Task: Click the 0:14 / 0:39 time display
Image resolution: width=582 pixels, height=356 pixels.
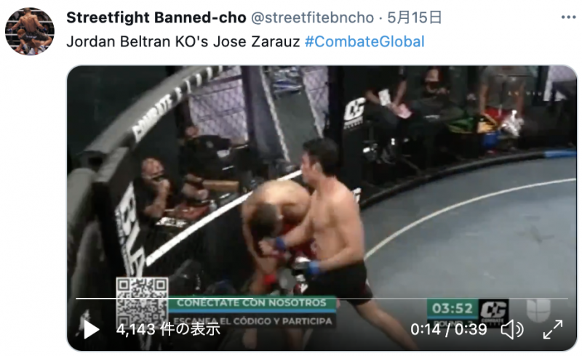Action: pyautogui.click(x=448, y=329)
